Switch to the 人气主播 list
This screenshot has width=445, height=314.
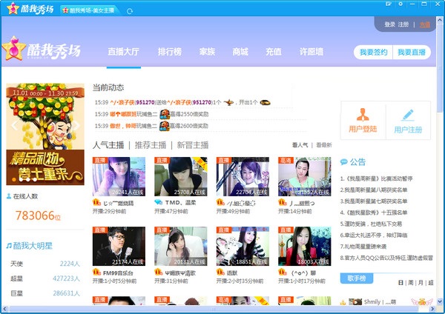click(108, 145)
